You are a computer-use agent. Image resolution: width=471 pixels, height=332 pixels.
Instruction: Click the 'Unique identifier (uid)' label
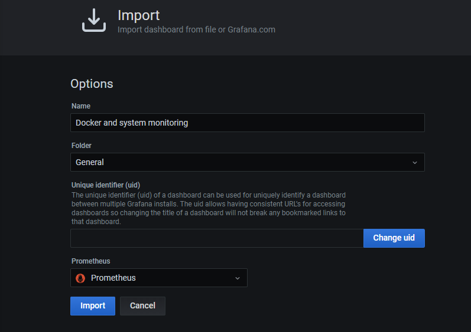coord(106,185)
